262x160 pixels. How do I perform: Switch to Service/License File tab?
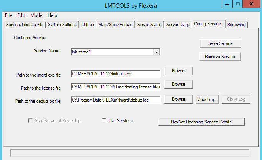click(25, 25)
